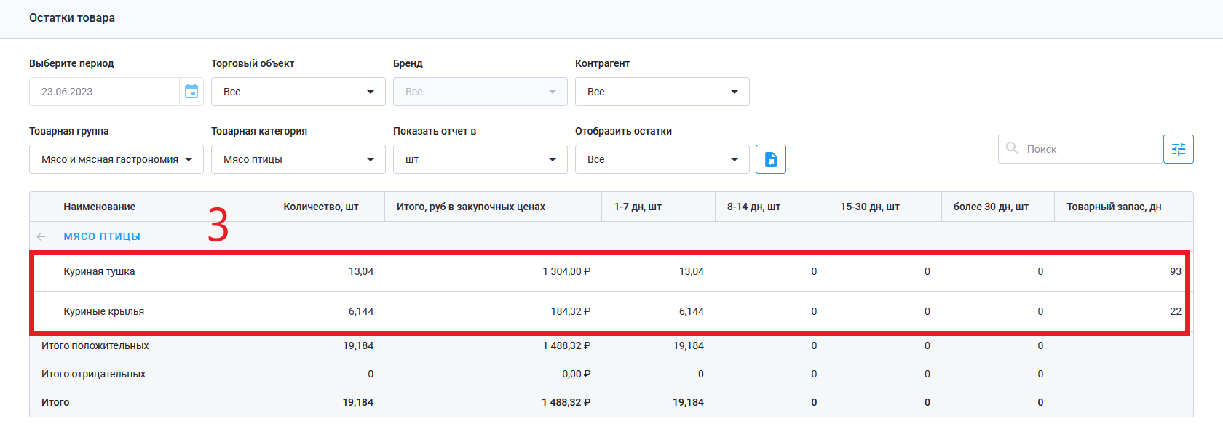
Task: Open the Контрагент dropdown
Action: coord(662,92)
